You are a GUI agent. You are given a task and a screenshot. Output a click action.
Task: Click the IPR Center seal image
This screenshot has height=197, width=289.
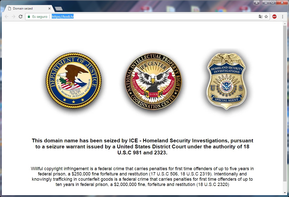click(x=153, y=81)
